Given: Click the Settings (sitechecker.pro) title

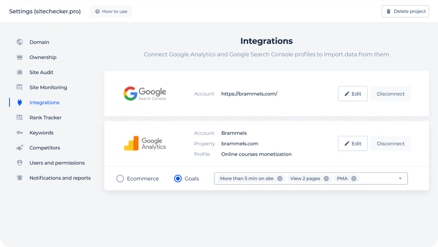Looking at the screenshot, I should pos(45,12).
